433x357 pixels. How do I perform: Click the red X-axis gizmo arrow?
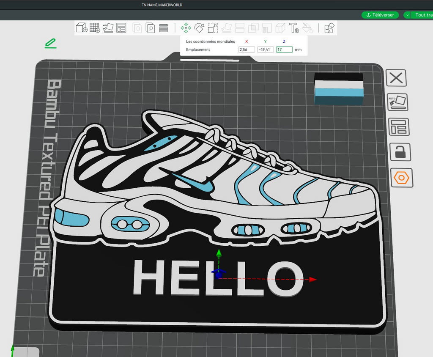pos(312,279)
